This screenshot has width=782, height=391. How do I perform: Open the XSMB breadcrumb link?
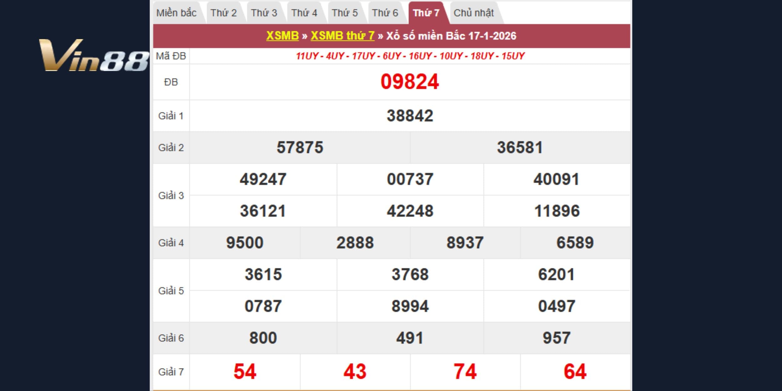click(x=282, y=36)
